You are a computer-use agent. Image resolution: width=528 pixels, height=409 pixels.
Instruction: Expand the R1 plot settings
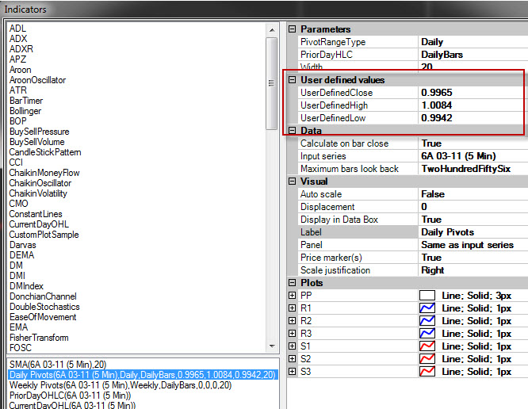293,308
